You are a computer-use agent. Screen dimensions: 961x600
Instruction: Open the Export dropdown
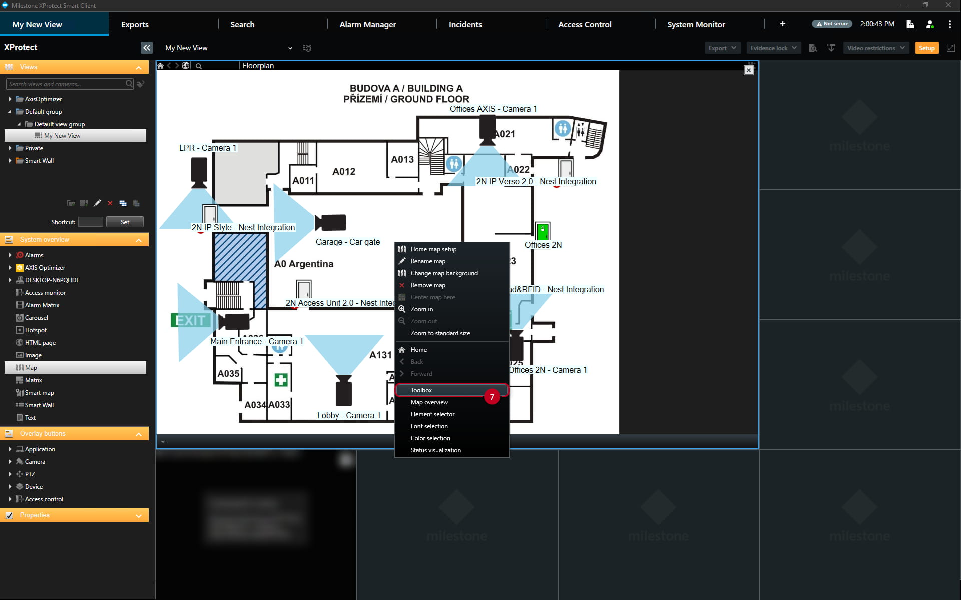722,48
